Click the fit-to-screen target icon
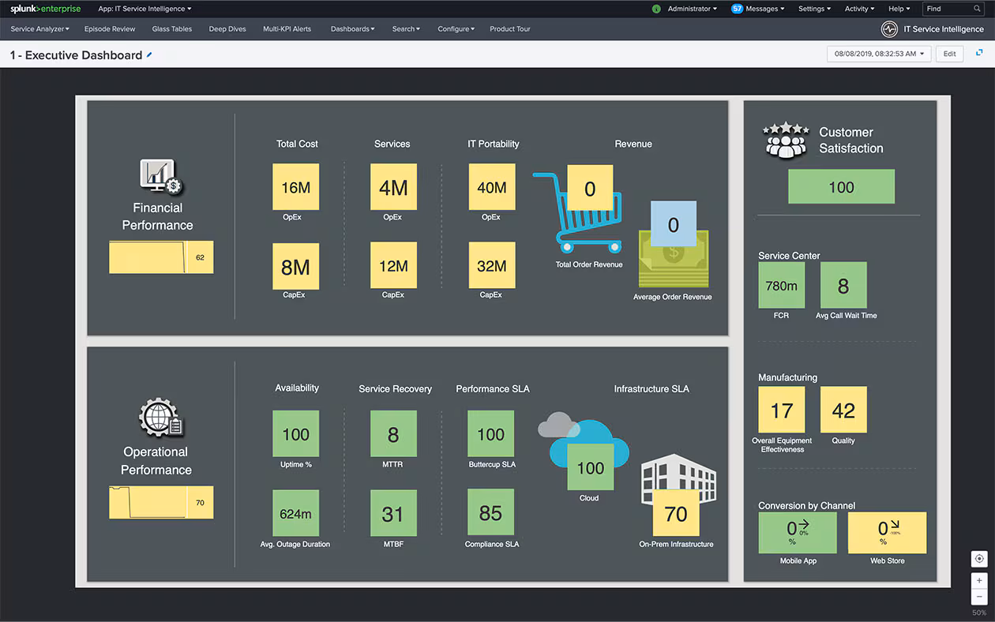 coord(979,559)
